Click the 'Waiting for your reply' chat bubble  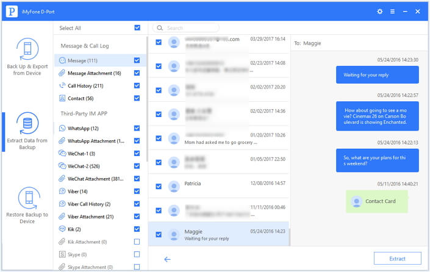[378, 75]
